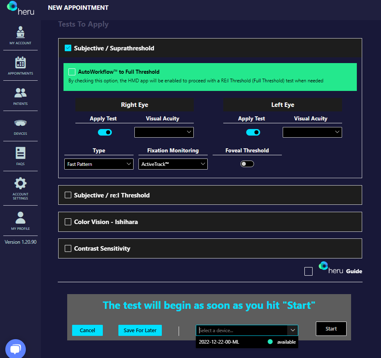Open Devices headset icon in sidebar
Viewport: 381px width, 358px height.
20,123
